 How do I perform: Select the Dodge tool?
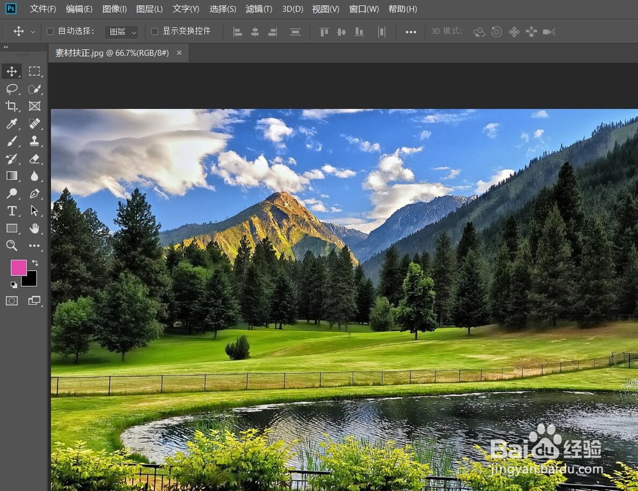11,193
